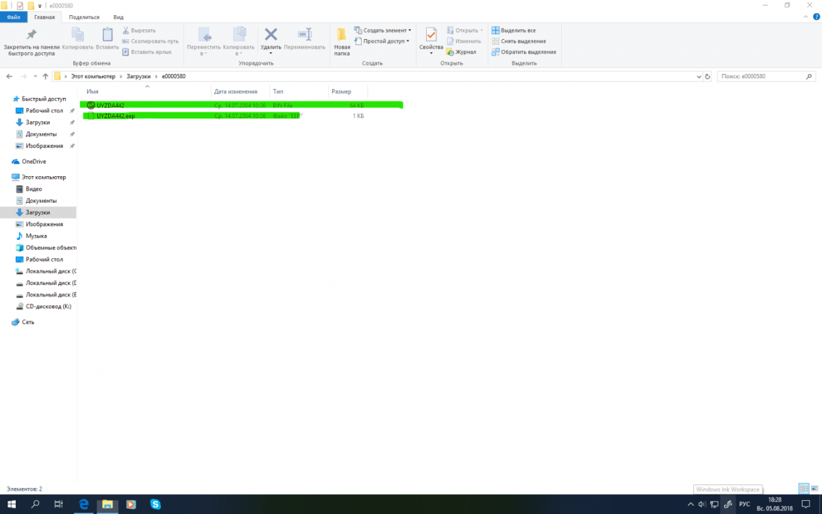
Task: Switch to the Вид tab
Action: coord(119,16)
